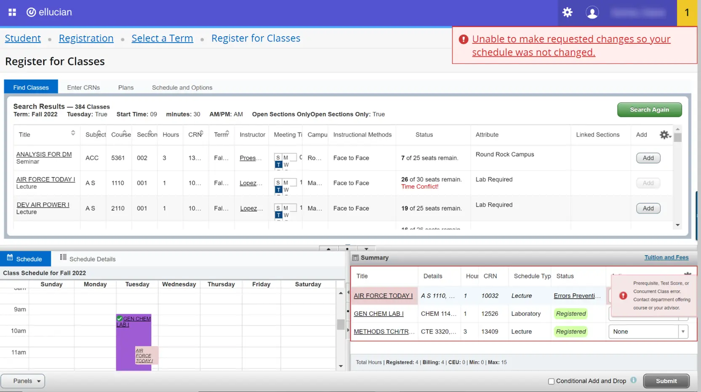Screen dimensions: 701x392
Task: Click the Round Rock Campus attribute
Action: coord(505,154)
